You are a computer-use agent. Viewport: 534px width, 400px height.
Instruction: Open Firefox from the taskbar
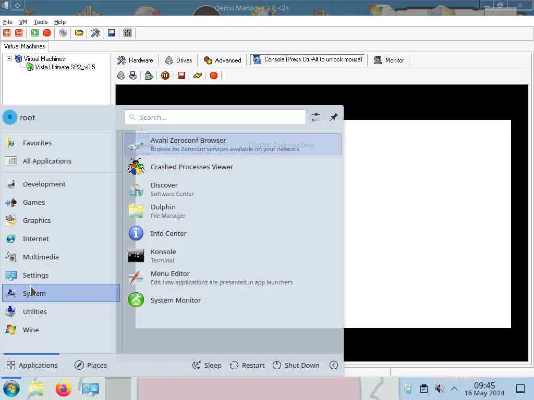pos(63,389)
